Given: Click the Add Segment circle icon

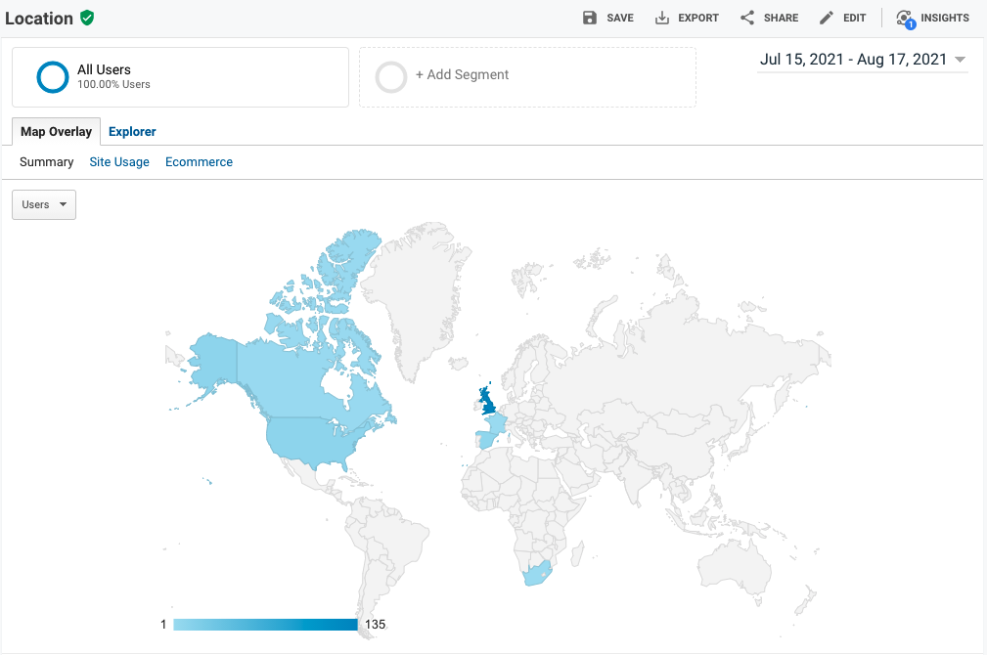Looking at the screenshot, I should coord(391,77).
